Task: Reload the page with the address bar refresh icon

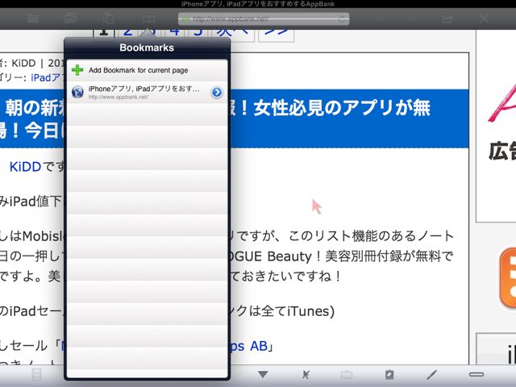Action: (x=342, y=19)
